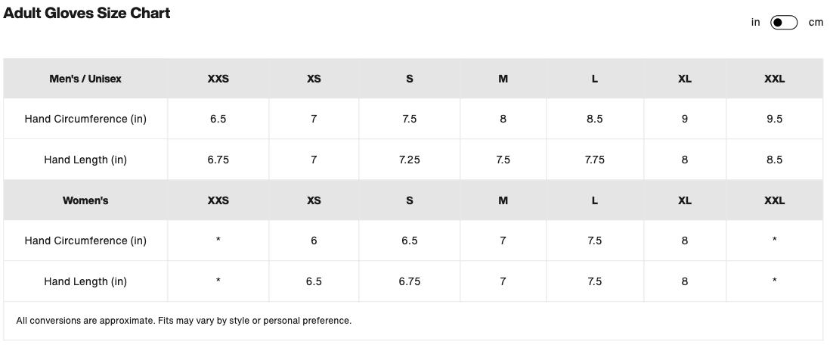830x357 pixels.
Task: Click Women's Hand Circumference row label
Action: (85, 241)
